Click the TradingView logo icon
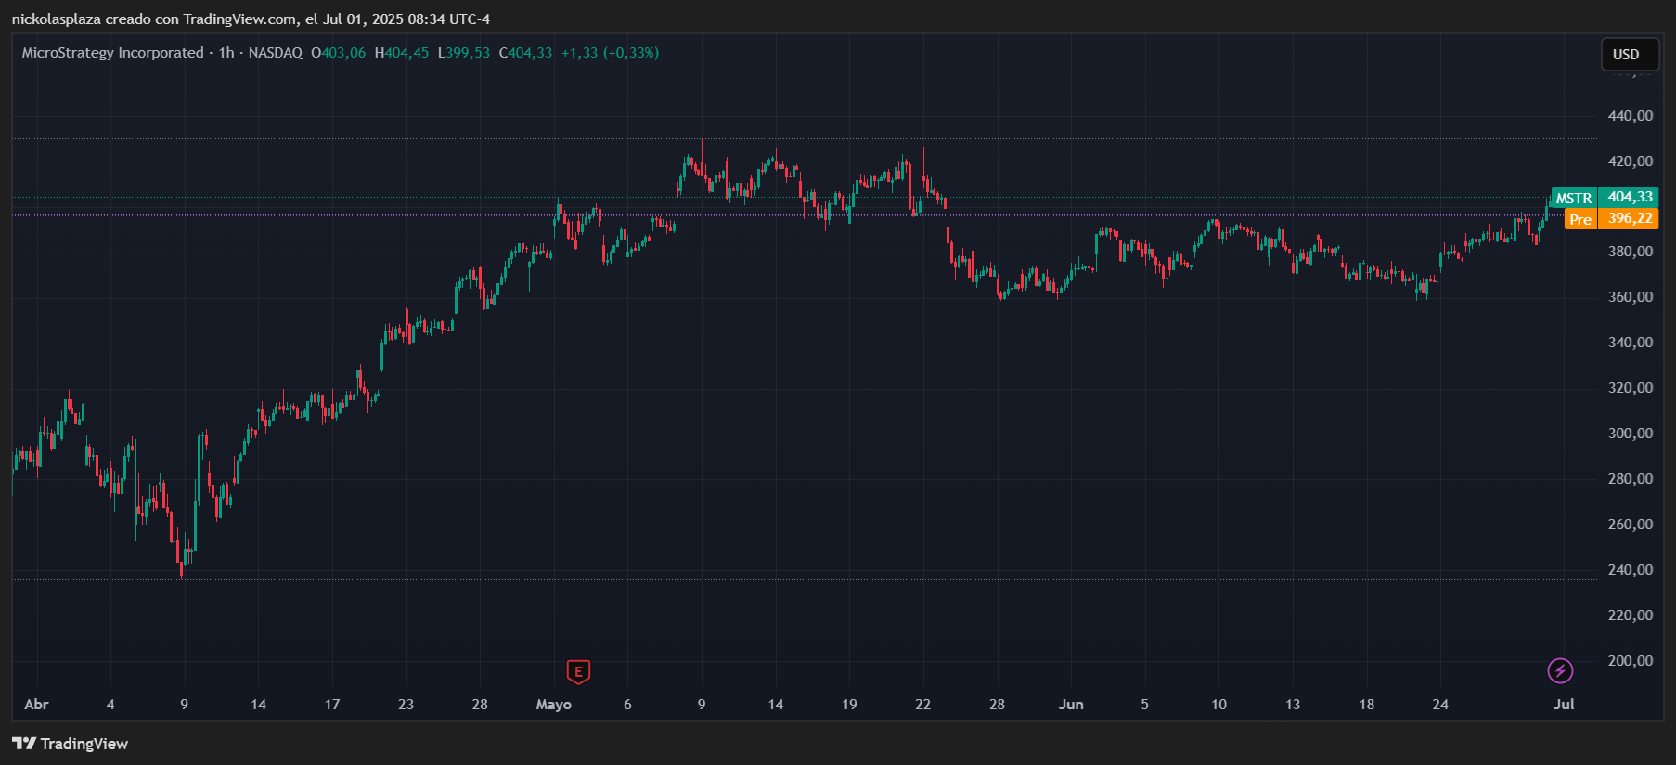 24,744
